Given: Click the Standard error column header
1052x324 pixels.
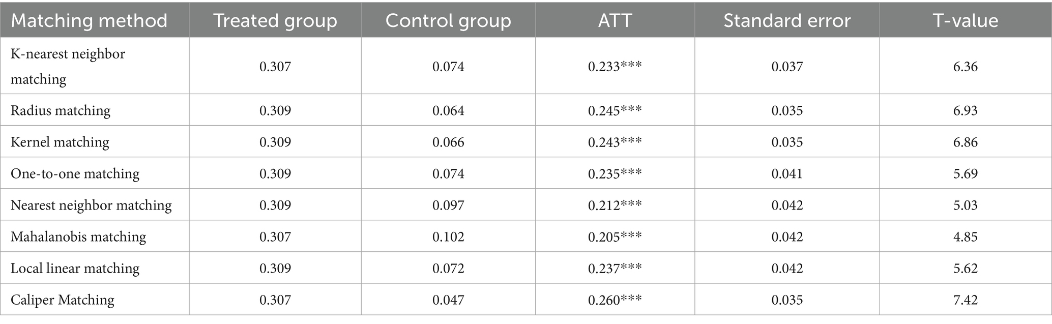Looking at the screenshot, I should tap(787, 21).
